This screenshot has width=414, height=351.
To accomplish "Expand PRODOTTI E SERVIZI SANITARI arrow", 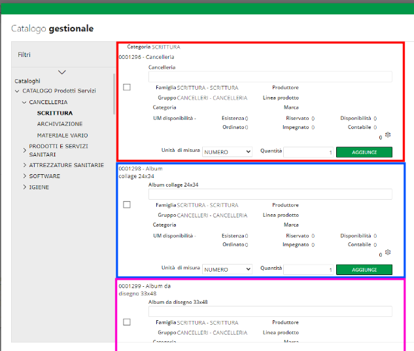I will pyautogui.click(x=24, y=146).
